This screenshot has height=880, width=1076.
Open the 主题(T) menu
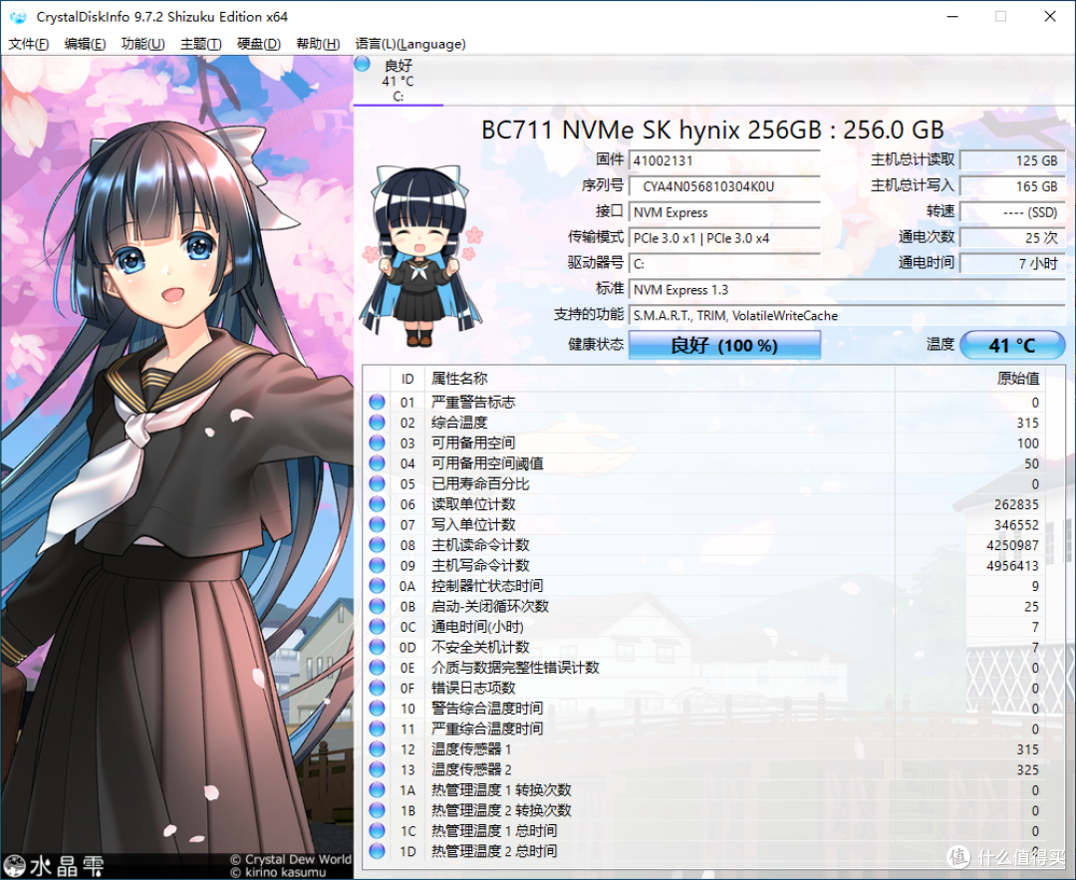tap(200, 44)
